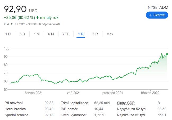
Task: Open the 6 M range tab
Action: coord(51,34)
